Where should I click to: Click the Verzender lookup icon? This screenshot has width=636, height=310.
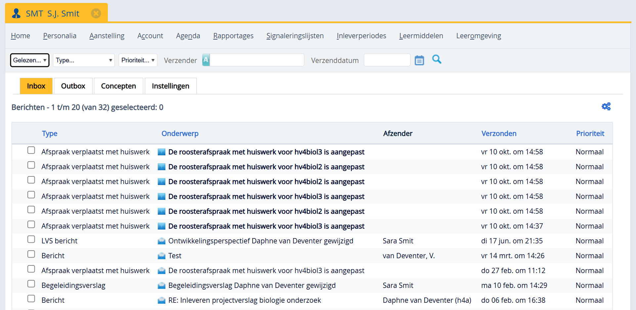coord(206,60)
